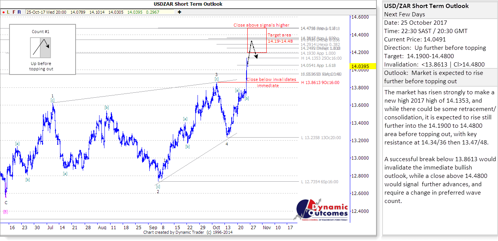Click the 'Outlook: Market is expected to rise' line
Screen dimensions: 498x241
433,73
